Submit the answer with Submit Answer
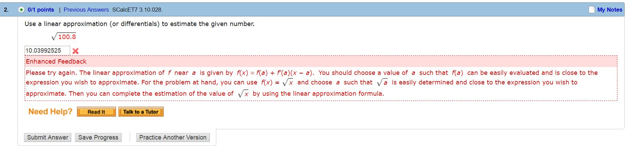 coord(48,137)
